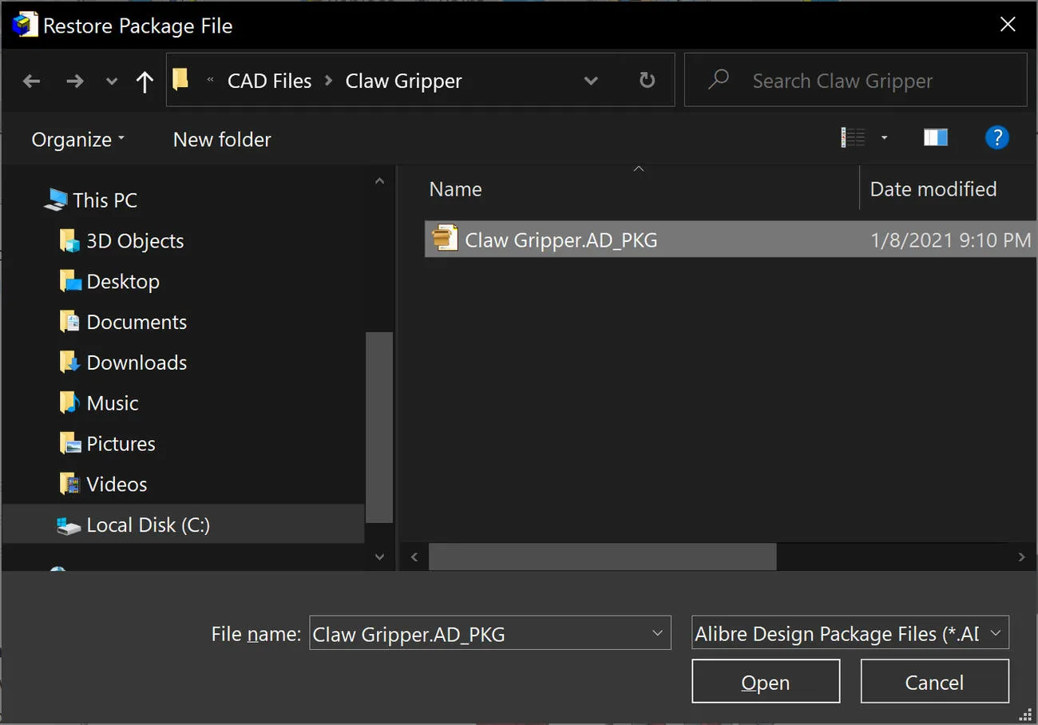Sort files by the Name column

455,189
